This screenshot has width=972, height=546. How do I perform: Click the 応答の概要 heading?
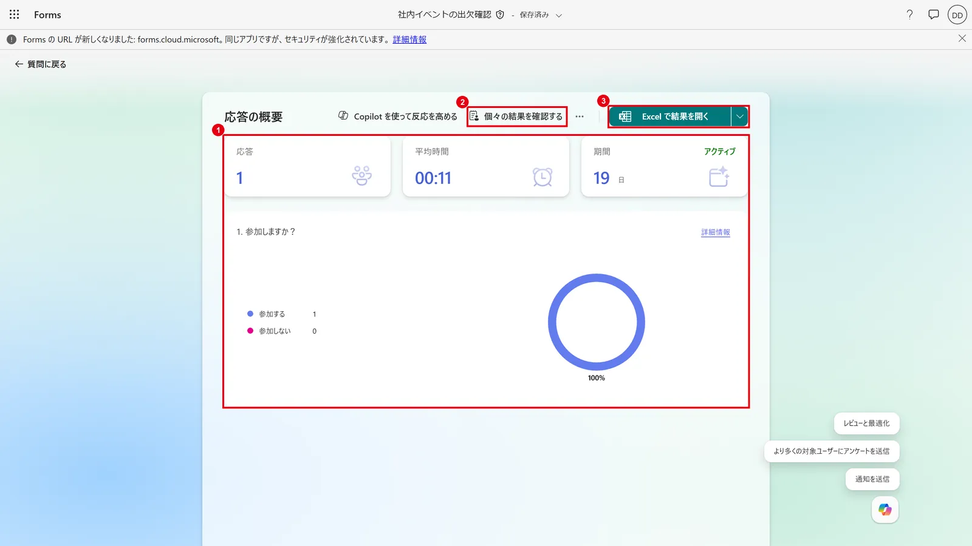click(x=253, y=116)
